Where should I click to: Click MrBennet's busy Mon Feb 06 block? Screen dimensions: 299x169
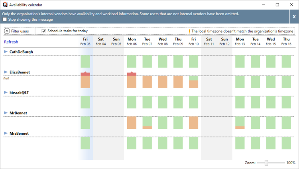[132, 123]
